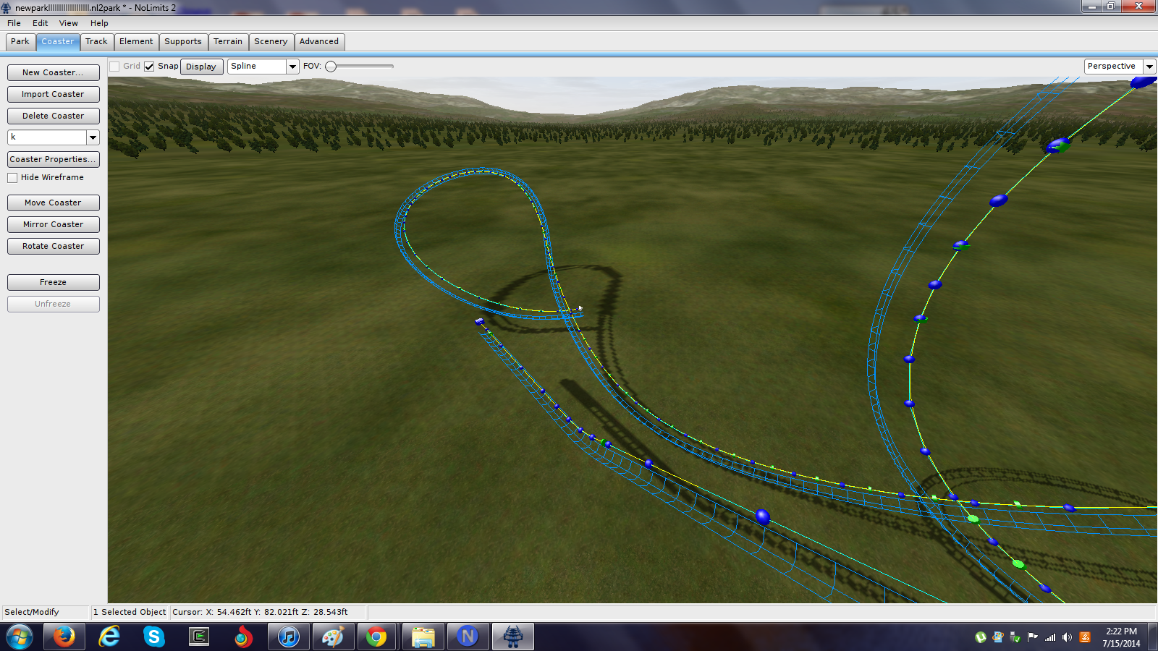Launch Skype from the taskbar
1158x651 pixels.
154,637
